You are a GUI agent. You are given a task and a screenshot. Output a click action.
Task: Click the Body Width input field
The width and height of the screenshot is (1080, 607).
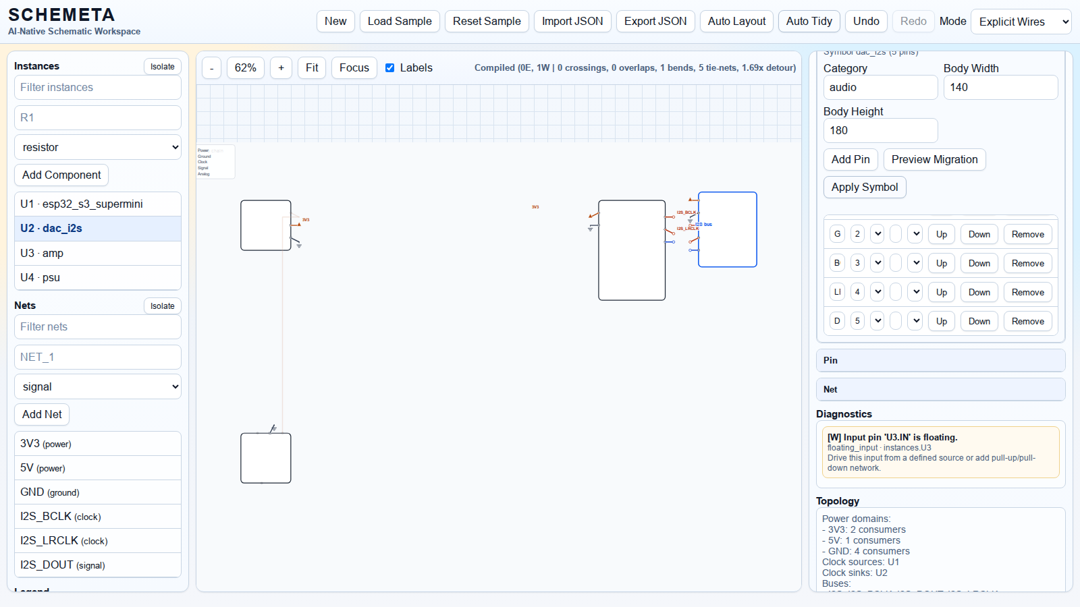click(x=1000, y=88)
